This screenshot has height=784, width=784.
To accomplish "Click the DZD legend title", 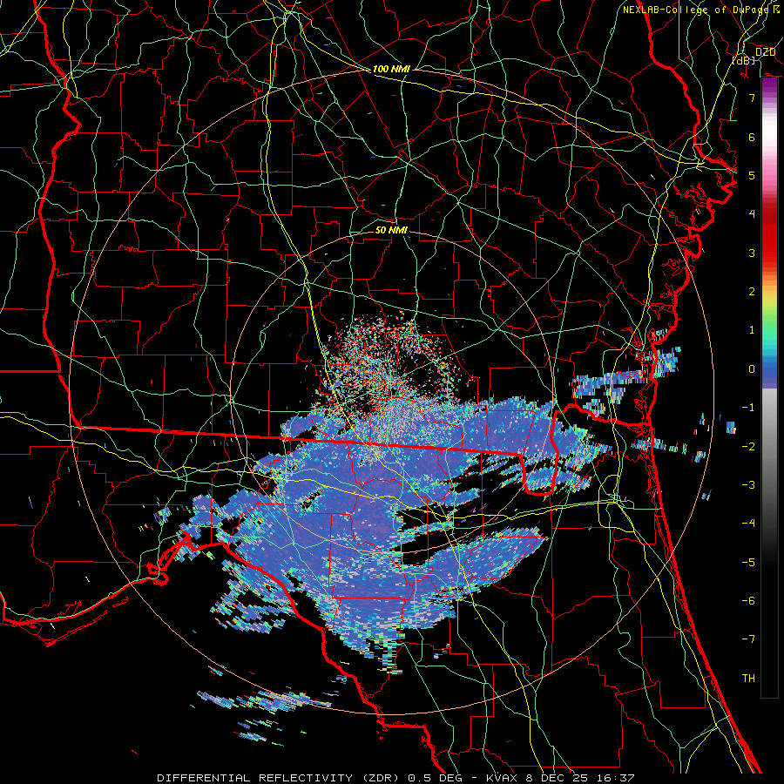I will 765,52.
